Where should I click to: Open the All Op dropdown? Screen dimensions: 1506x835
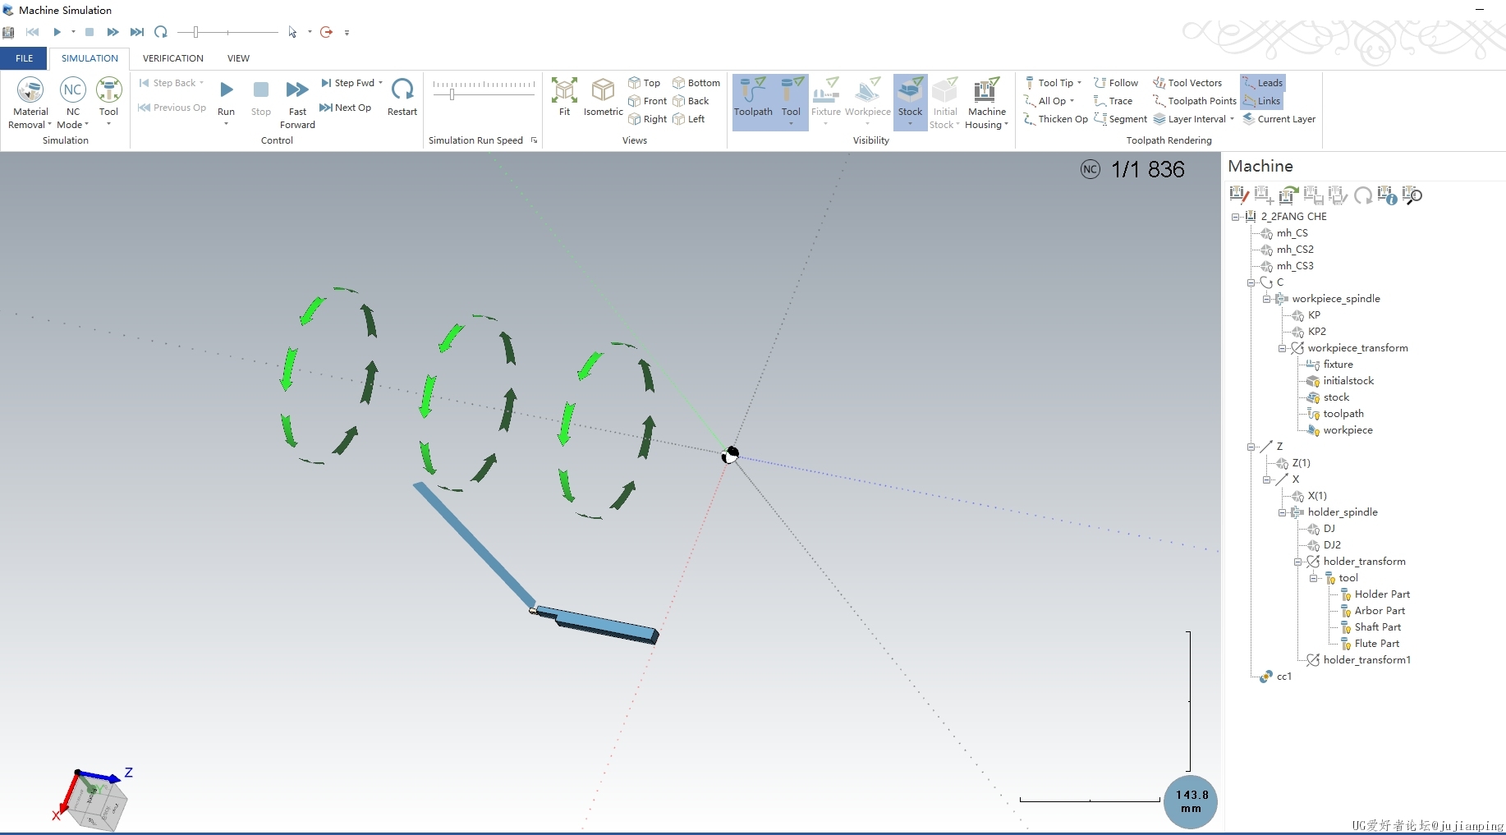[x=1072, y=101]
